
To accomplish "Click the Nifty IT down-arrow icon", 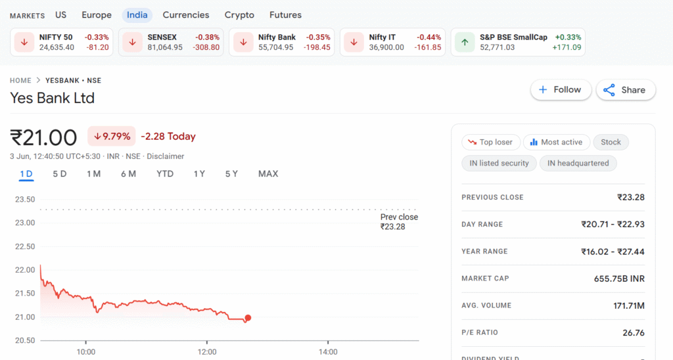I will pyautogui.click(x=354, y=43).
